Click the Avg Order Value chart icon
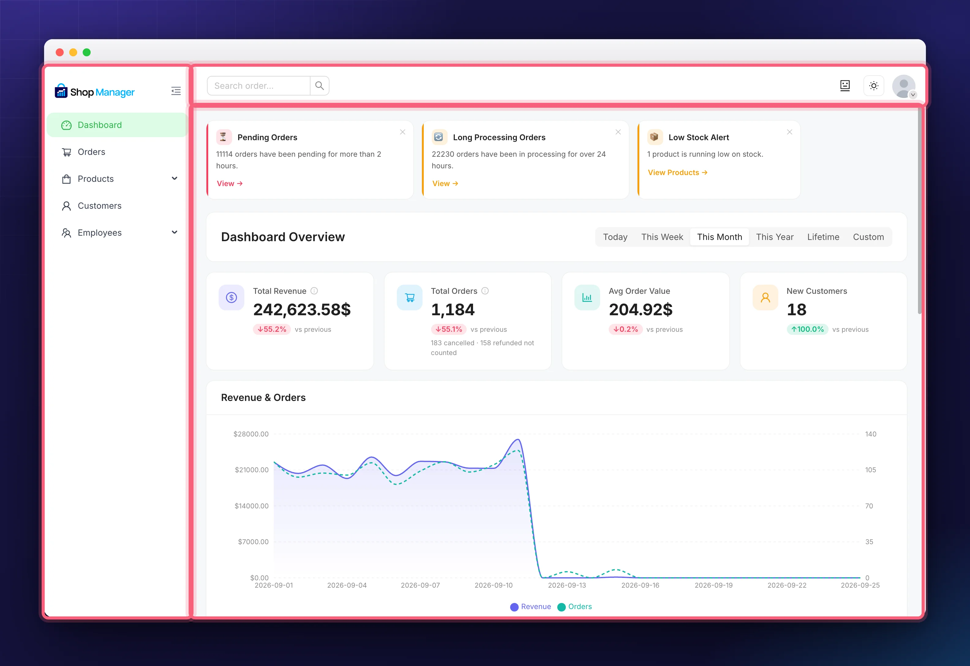970x666 pixels. coord(587,297)
